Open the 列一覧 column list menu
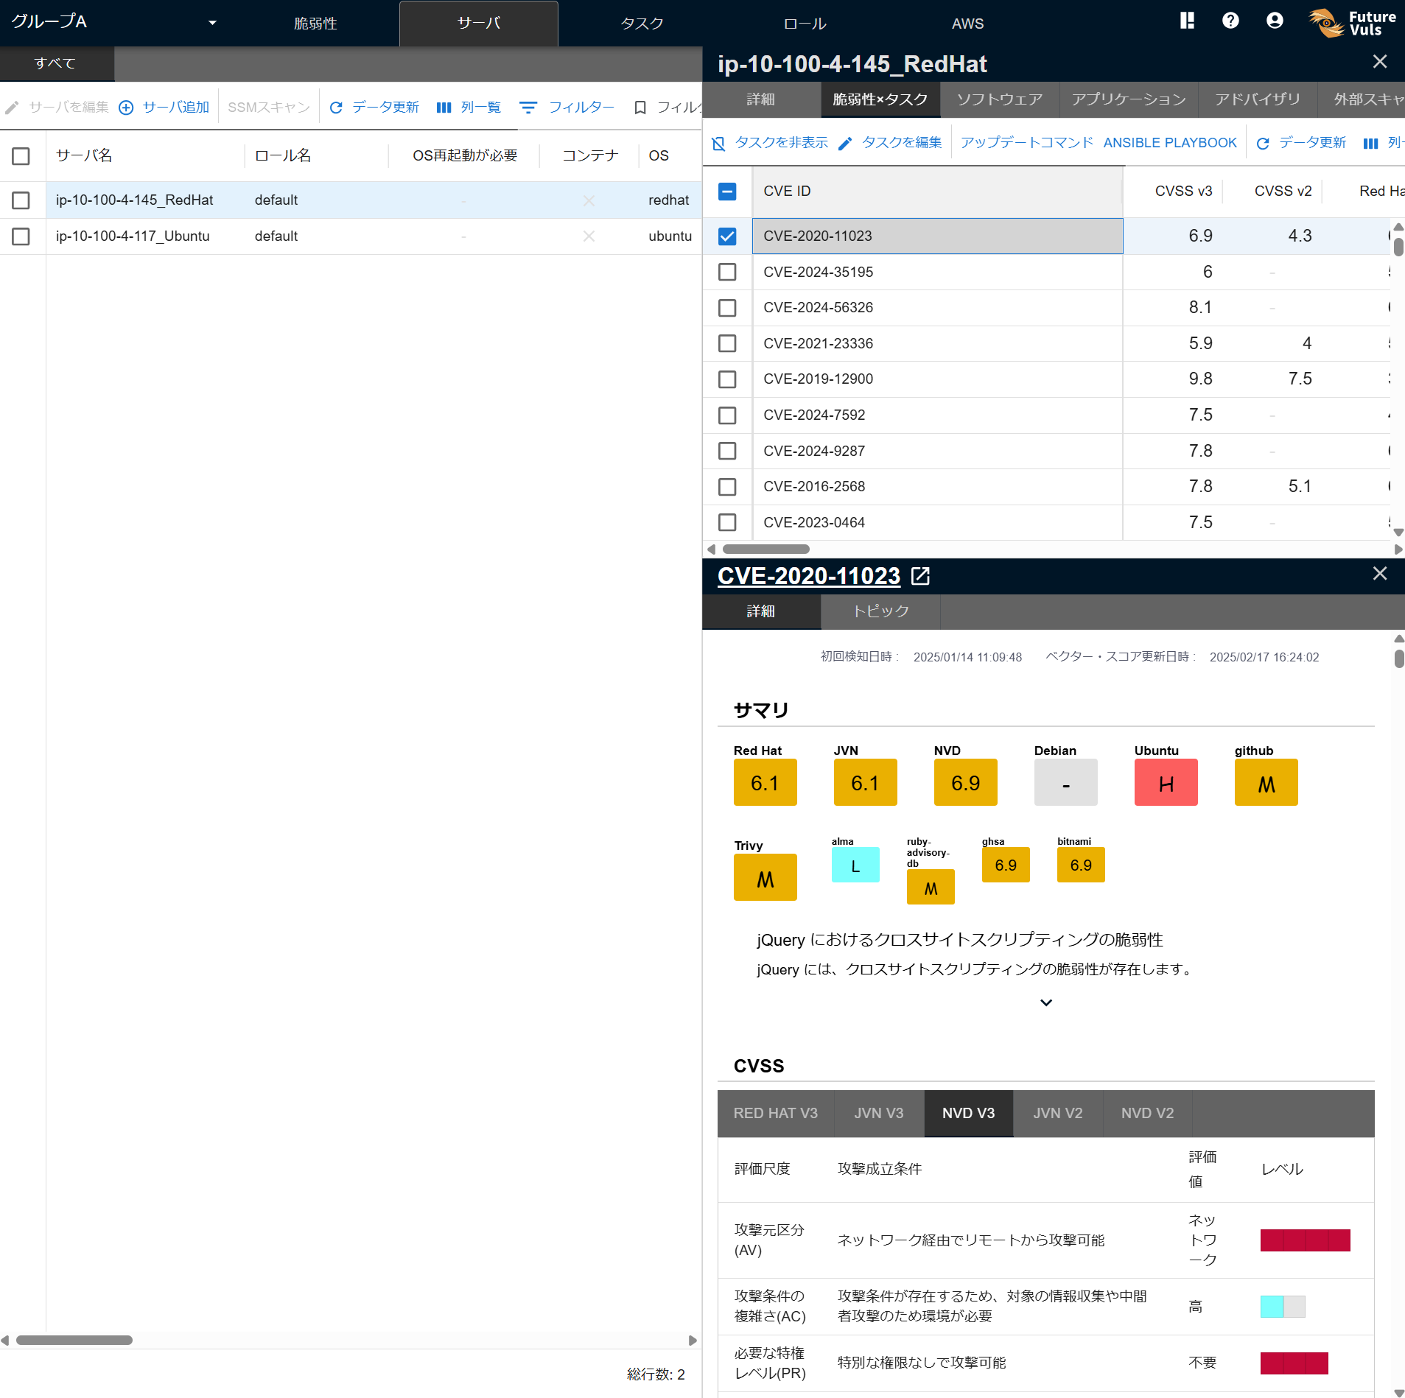The image size is (1405, 1398). (469, 108)
